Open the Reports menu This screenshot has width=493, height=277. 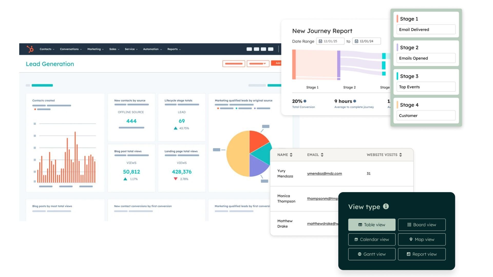click(x=174, y=49)
